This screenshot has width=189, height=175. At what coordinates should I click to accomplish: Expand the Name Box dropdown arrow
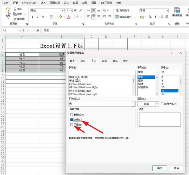coord(19,31)
